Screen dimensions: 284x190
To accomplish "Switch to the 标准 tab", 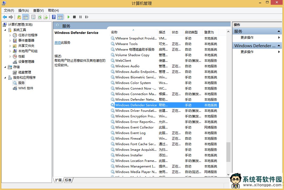I will coord(68,180).
